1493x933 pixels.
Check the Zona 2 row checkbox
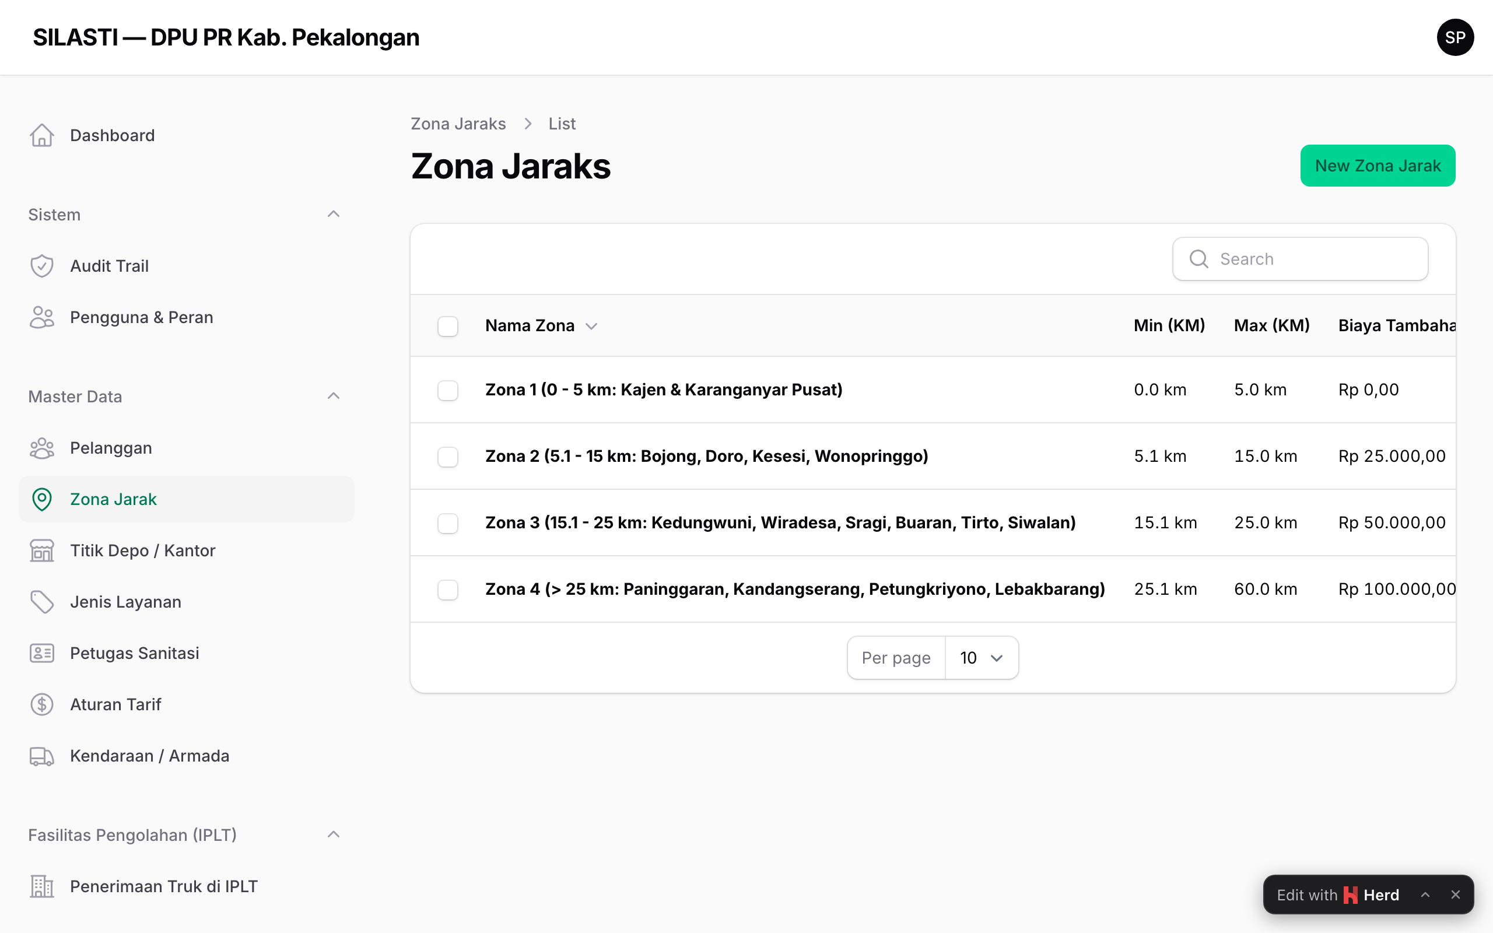tap(448, 457)
